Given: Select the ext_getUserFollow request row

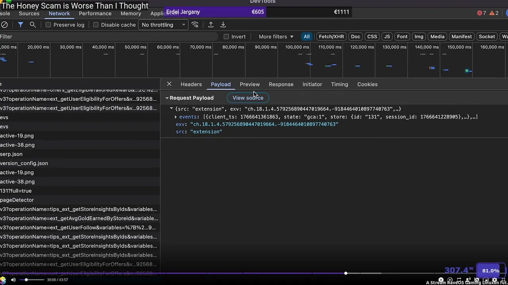Looking at the screenshot, I should click(x=79, y=228).
